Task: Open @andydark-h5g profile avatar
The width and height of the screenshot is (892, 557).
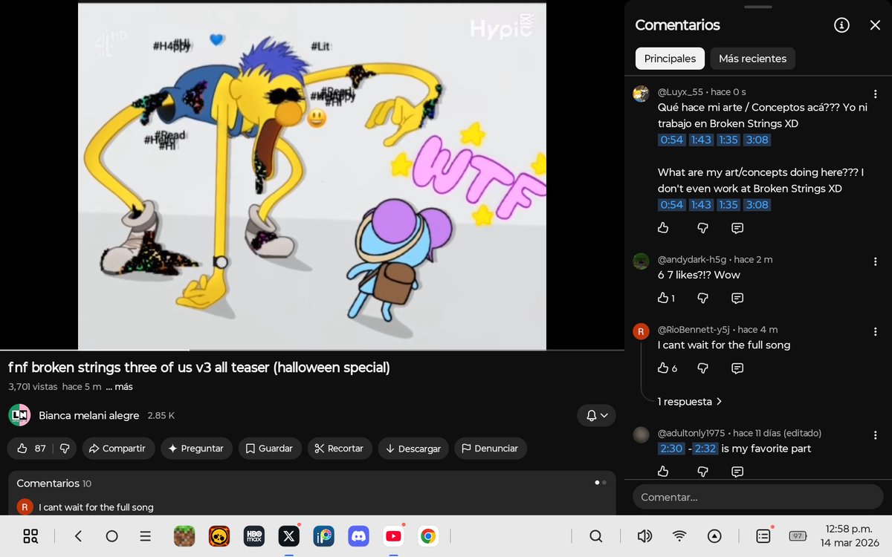Action: pyautogui.click(x=641, y=261)
